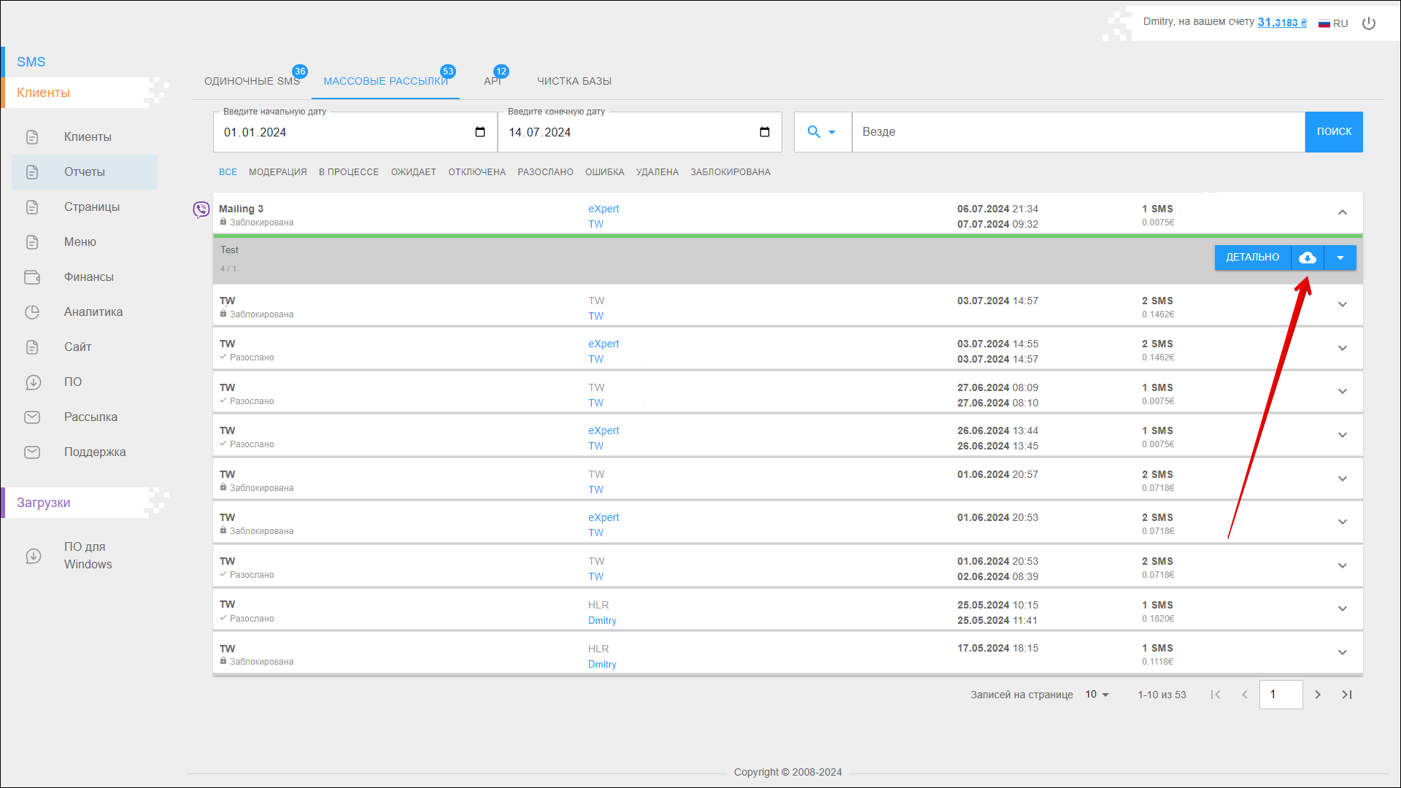Viewport: 1401px width, 788px height.
Task: Open calendar picker for start date
Action: click(x=480, y=132)
